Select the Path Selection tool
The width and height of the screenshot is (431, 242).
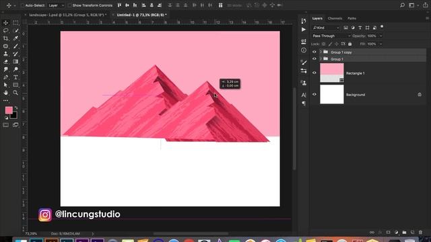click(6, 85)
